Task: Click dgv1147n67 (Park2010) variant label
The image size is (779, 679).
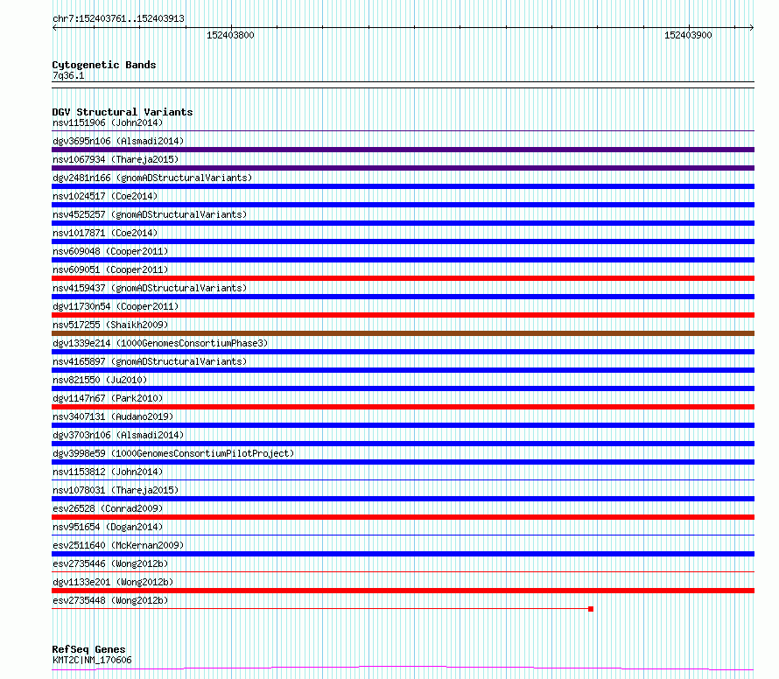Action: 108,398
